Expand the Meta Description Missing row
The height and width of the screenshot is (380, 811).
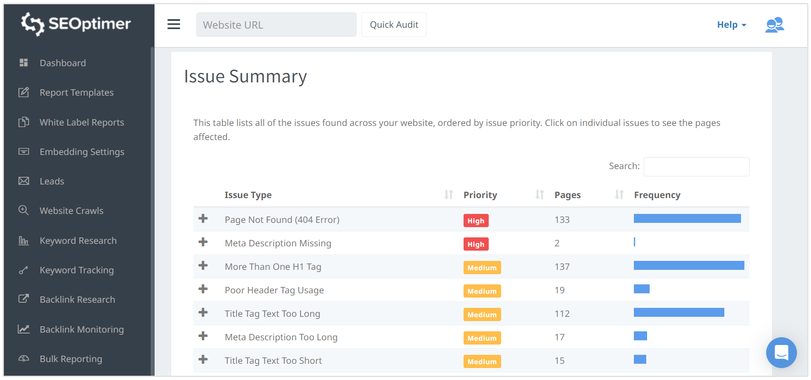point(203,243)
